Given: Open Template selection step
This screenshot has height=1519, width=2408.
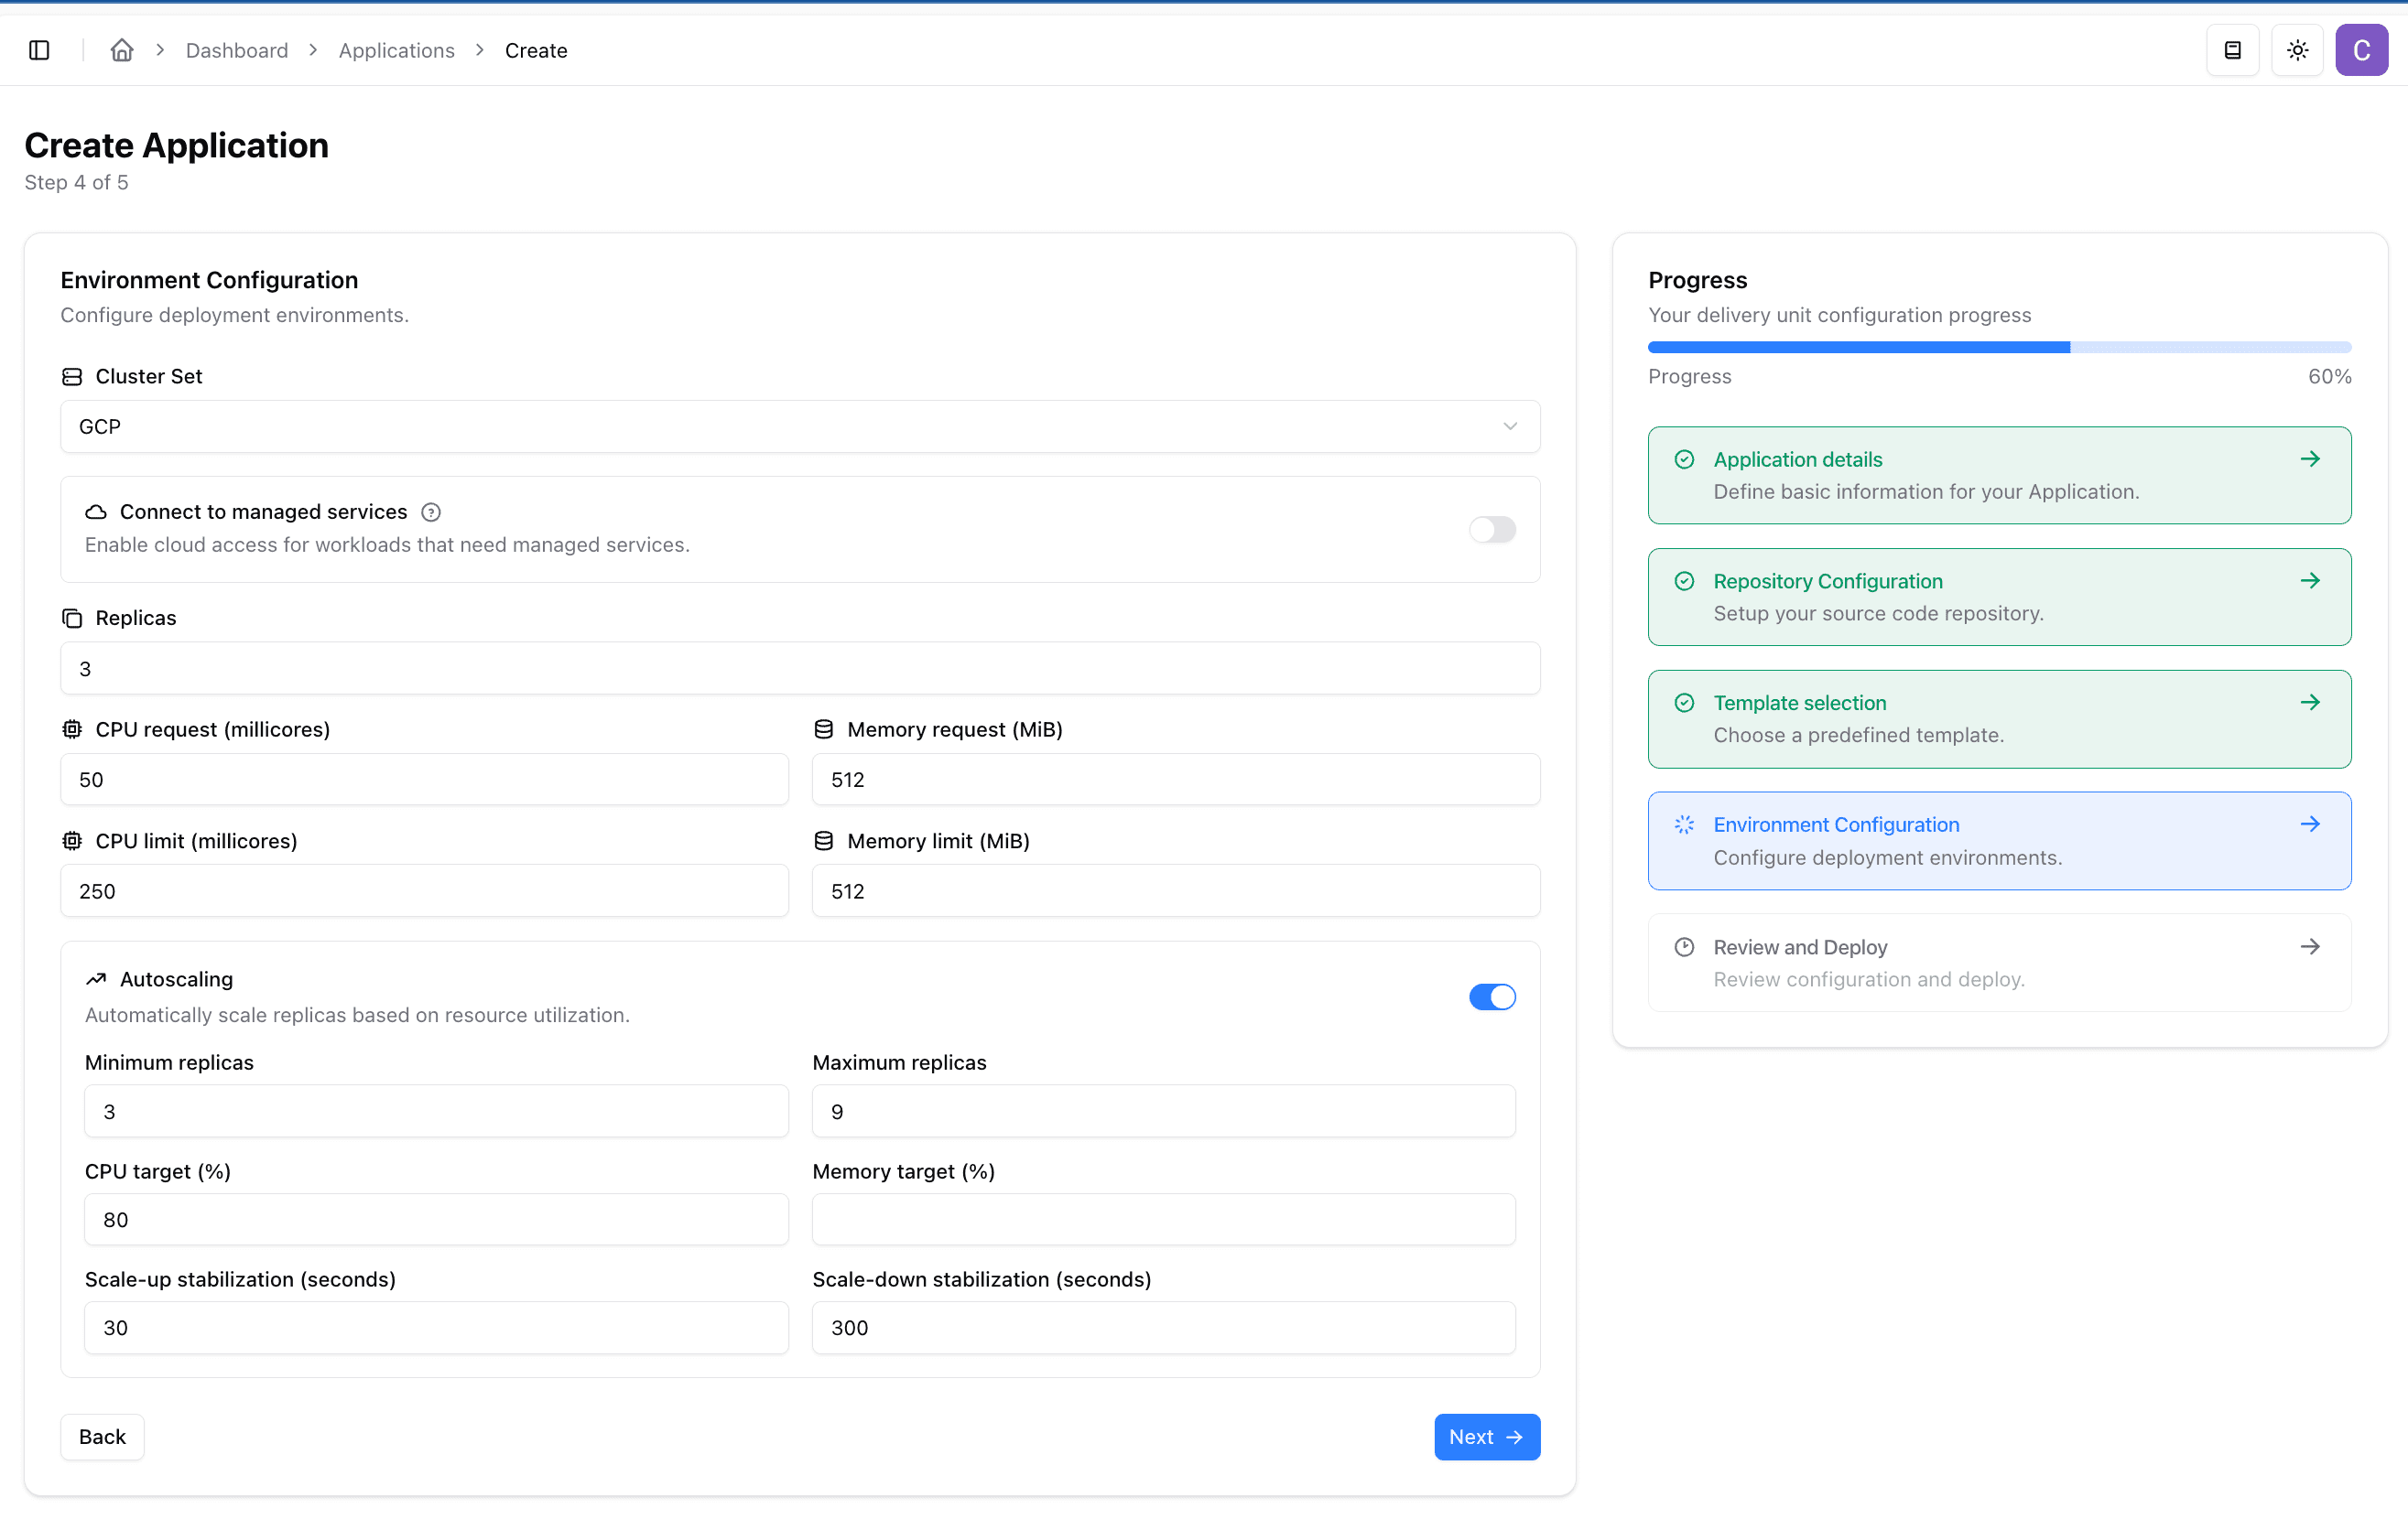Looking at the screenshot, I should point(1999,719).
